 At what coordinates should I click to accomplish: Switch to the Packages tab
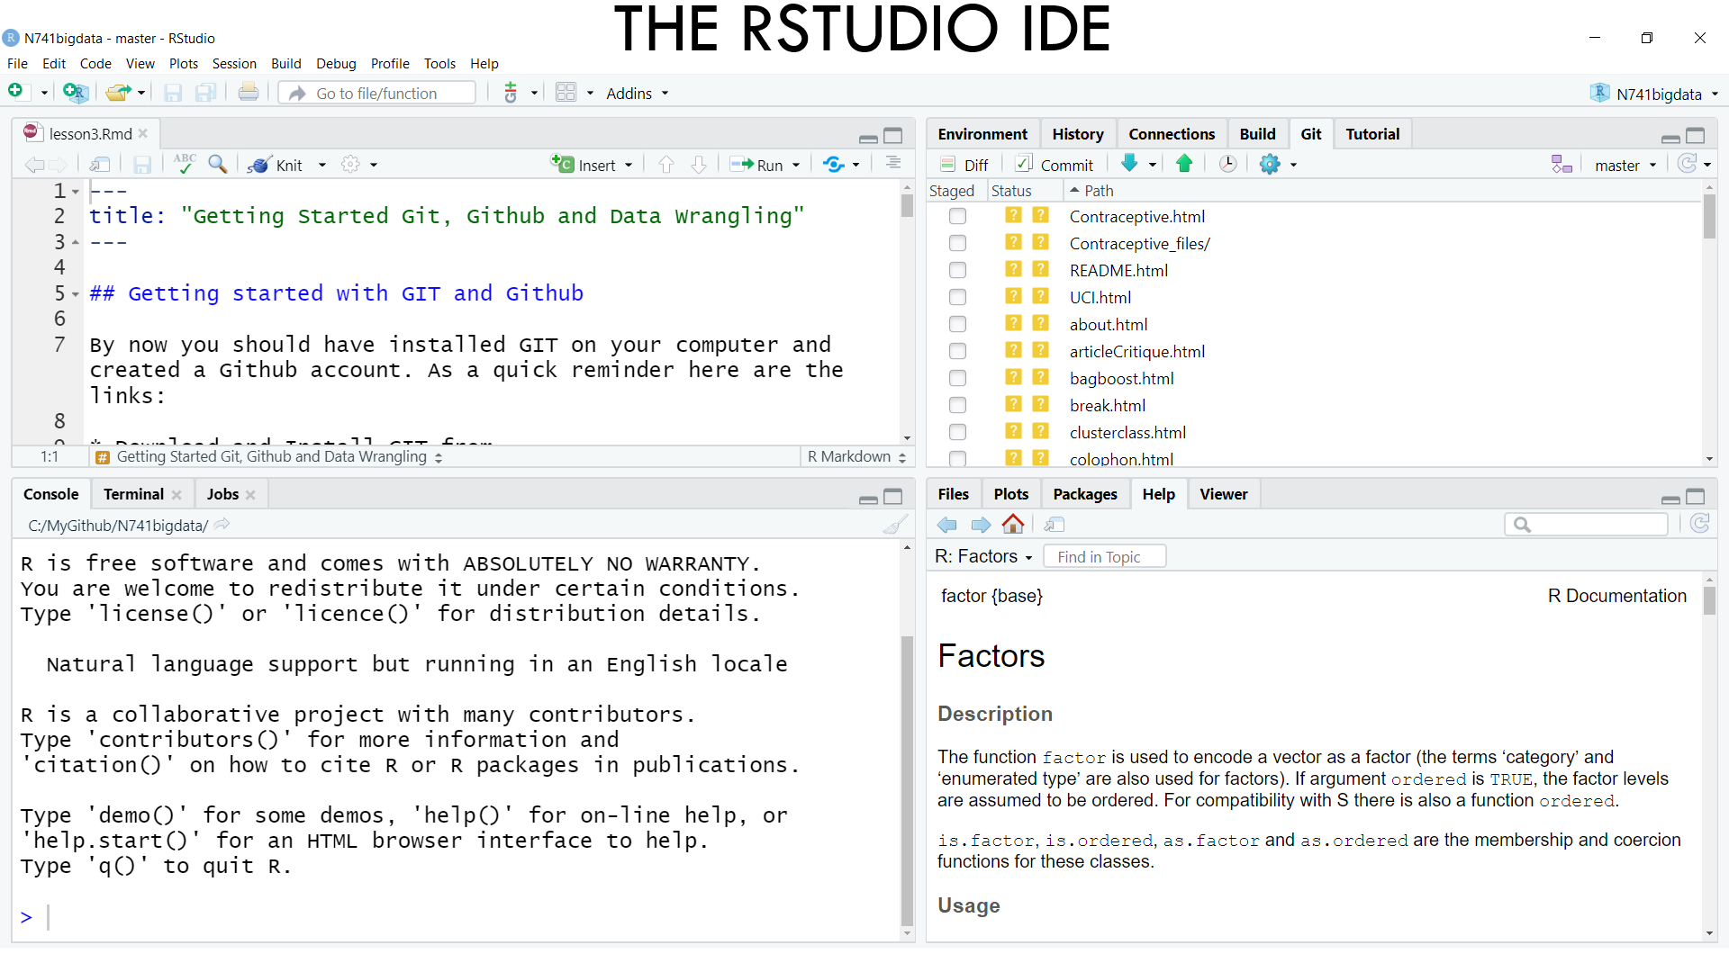tap(1085, 494)
